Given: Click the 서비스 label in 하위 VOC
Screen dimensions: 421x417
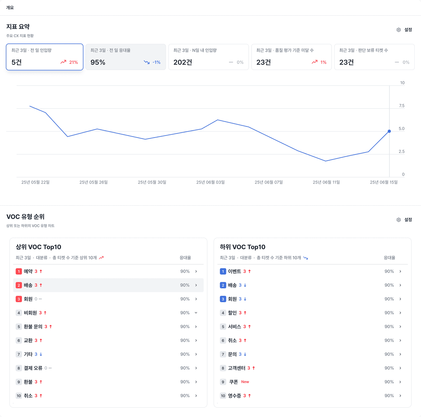Looking at the screenshot, I should click(235, 327).
